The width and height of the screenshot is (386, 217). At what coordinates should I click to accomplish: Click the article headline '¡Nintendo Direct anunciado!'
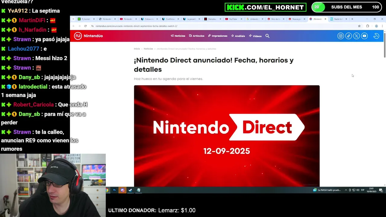(214, 64)
